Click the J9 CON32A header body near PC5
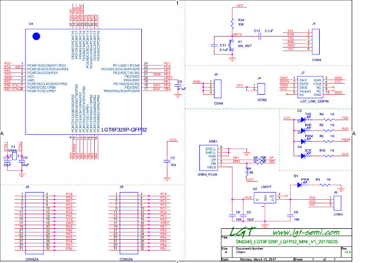372x263 pixels. click(x=129, y=223)
